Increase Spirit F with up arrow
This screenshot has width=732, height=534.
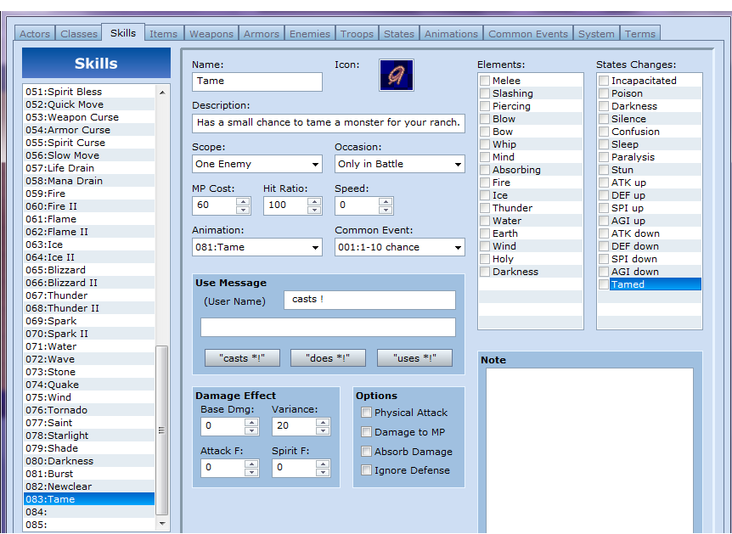pyautogui.click(x=323, y=463)
